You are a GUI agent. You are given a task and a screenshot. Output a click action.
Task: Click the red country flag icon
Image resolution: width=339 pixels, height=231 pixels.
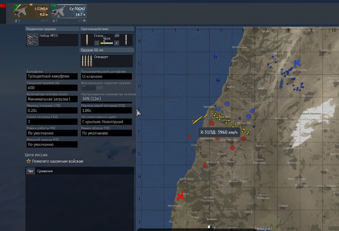coord(3,6)
